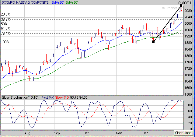Click the 1560 price axis value
This screenshot has height=137, width=195.
click(x=188, y=94)
